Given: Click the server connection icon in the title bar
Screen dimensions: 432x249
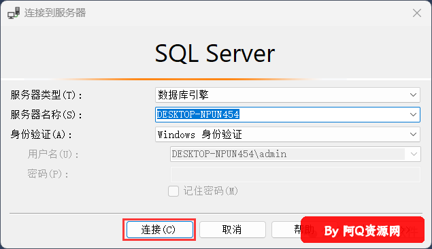Looking at the screenshot, I should click(14, 13).
